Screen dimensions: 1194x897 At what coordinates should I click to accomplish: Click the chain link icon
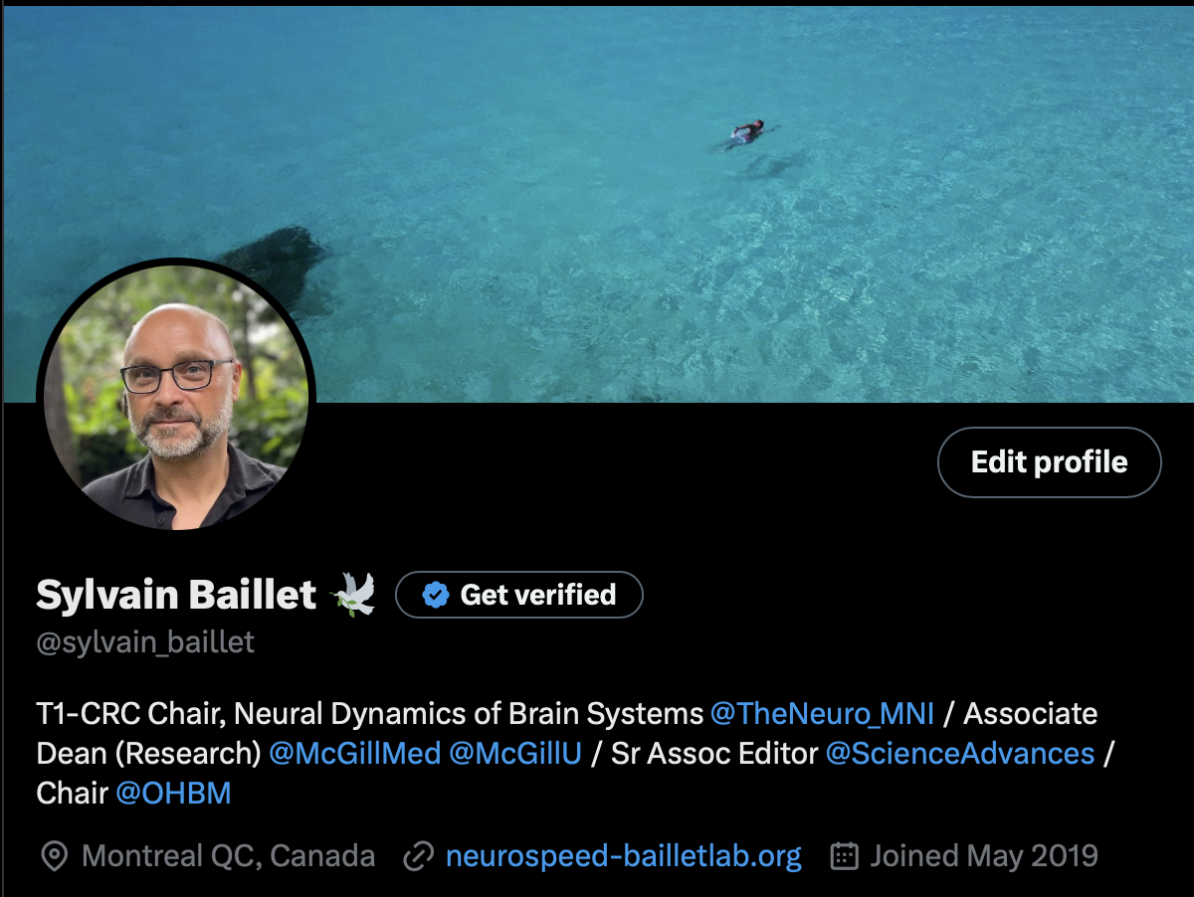[x=418, y=856]
